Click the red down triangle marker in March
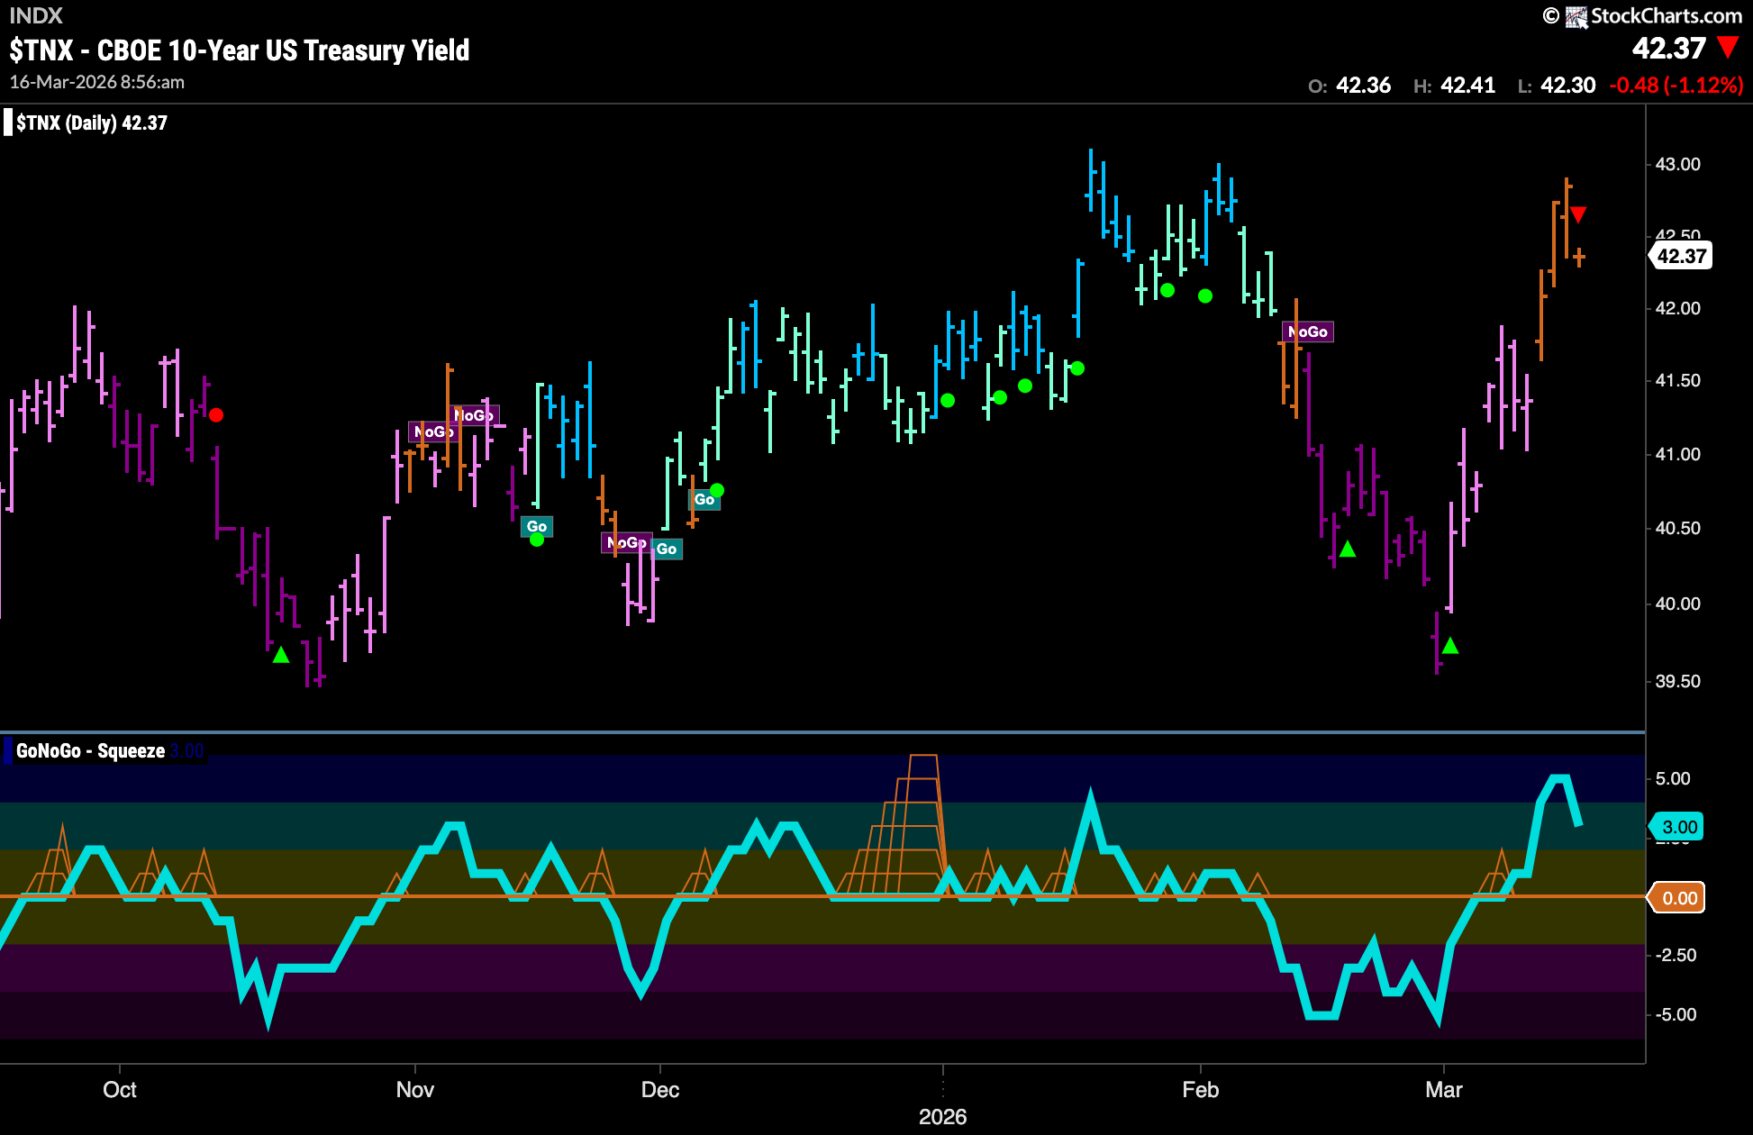Viewport: 1753px width, 1135px height. 1578,214
